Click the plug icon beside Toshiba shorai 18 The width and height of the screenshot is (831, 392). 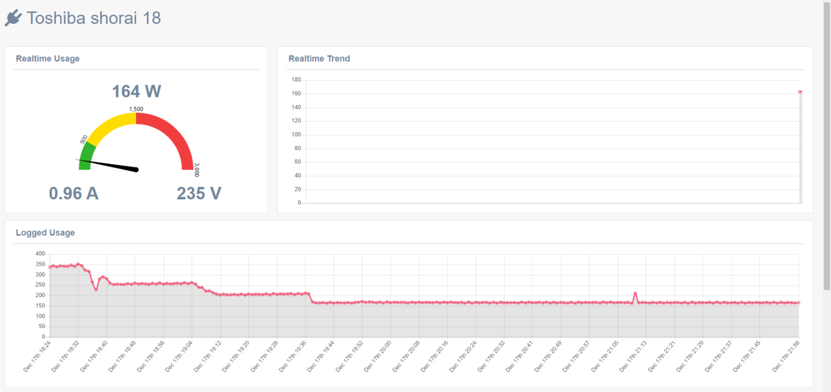[14, 18]
